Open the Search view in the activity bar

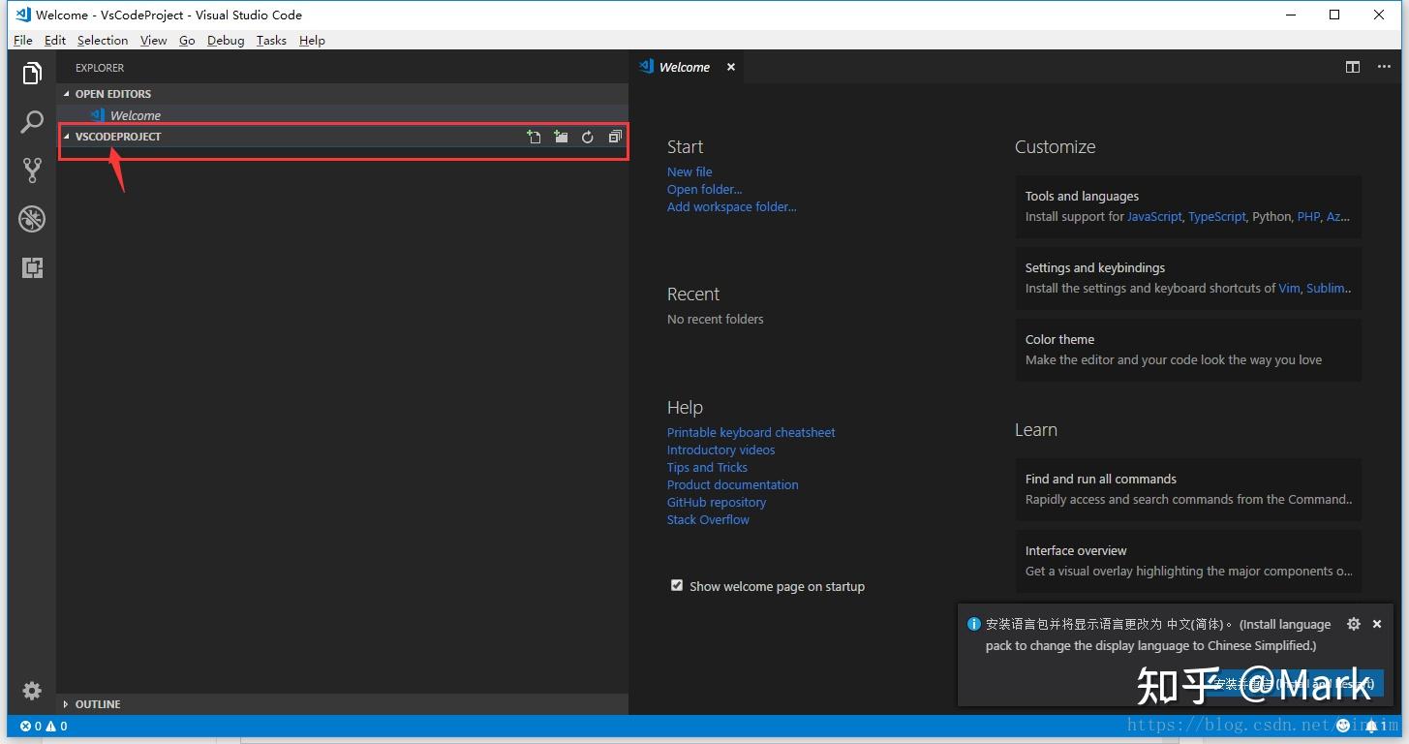[32, 122]
